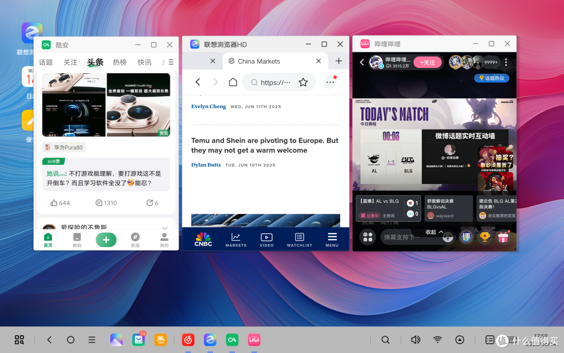Open the gift box icon
The image size is (564, 353).
coord(503,237)
